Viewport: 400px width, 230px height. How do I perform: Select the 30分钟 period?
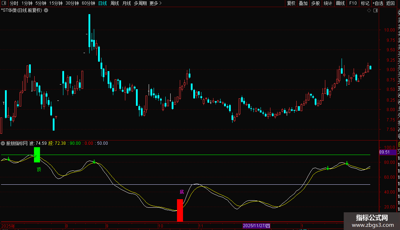[x=72, y=3]
